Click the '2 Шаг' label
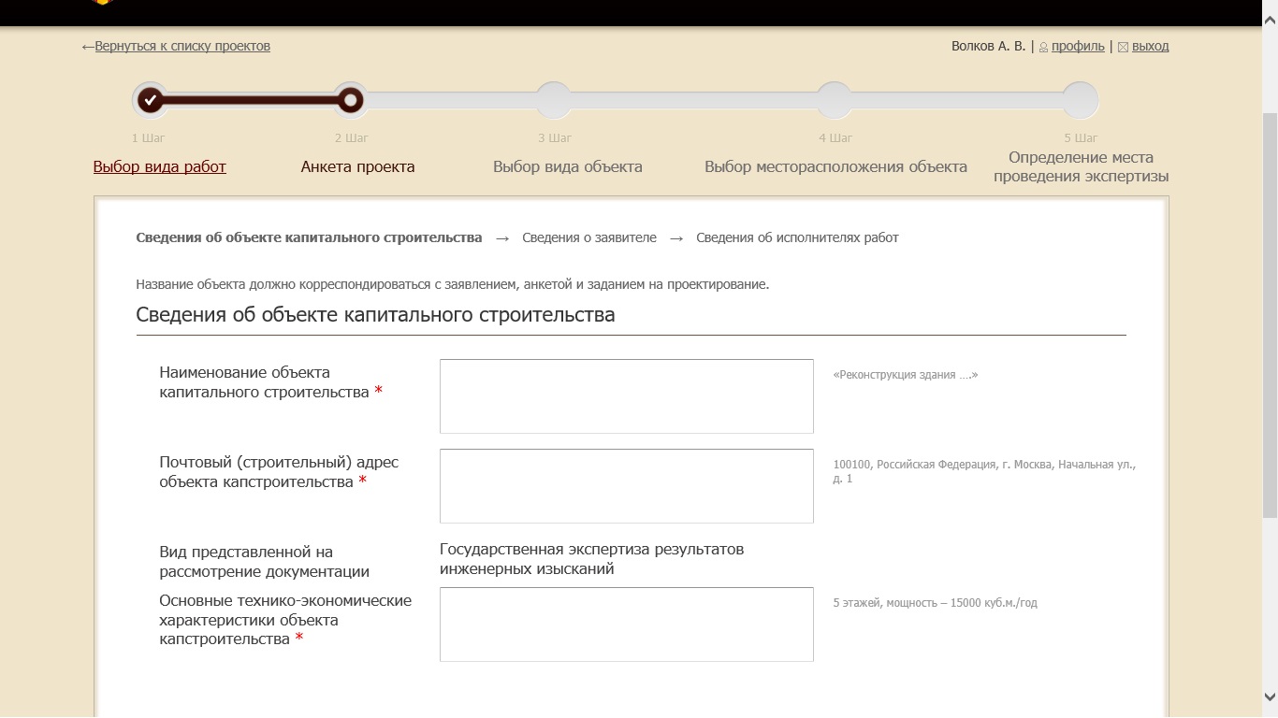The image size is (1278, 718). tap(351, 138)
